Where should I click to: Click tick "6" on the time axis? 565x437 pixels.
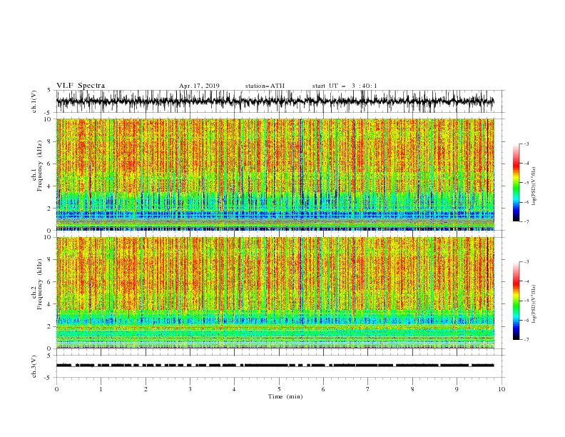(x=323, y=389)
